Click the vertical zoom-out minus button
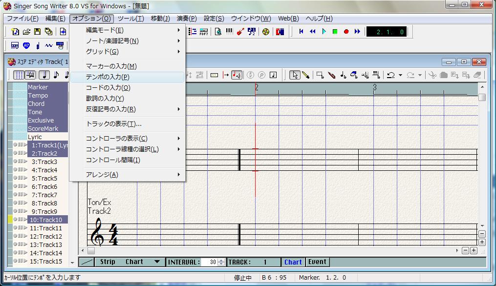 pos(482,234)
